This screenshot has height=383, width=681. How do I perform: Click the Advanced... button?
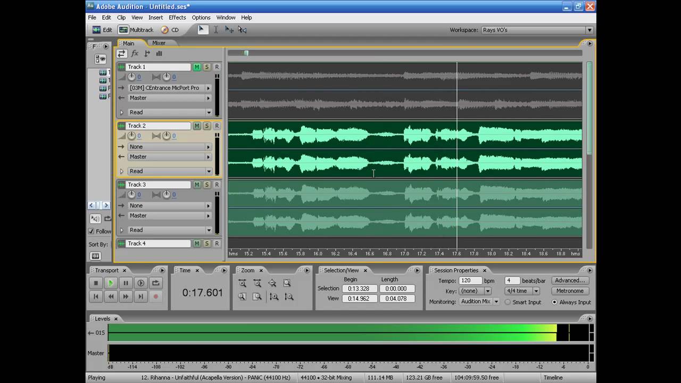[x=570, y=280]
